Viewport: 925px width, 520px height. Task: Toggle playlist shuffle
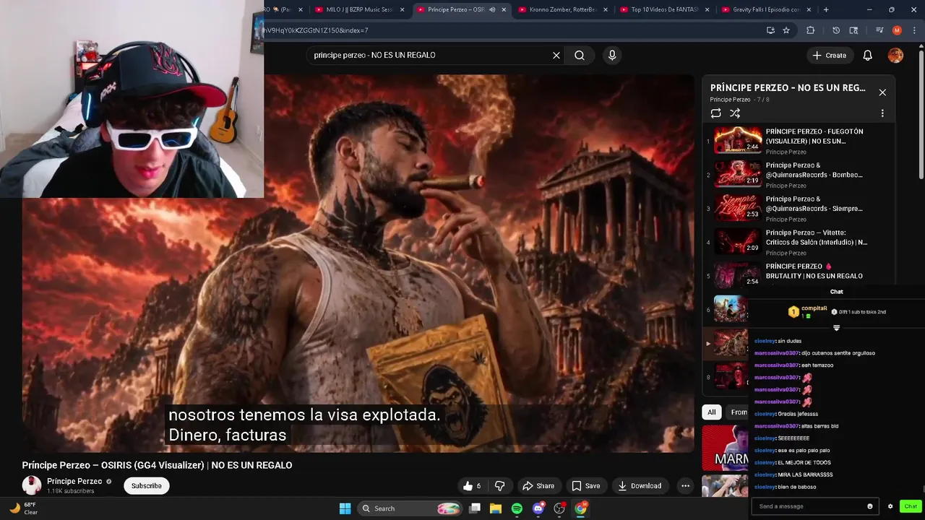[735, 113]
